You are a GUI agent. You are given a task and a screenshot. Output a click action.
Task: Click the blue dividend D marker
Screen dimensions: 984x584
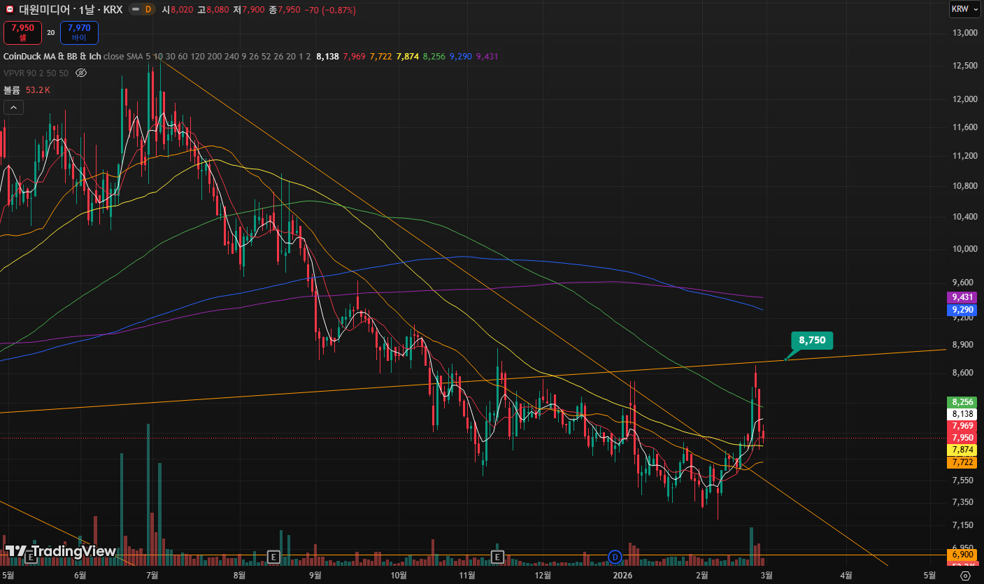(x=615, y=557)
